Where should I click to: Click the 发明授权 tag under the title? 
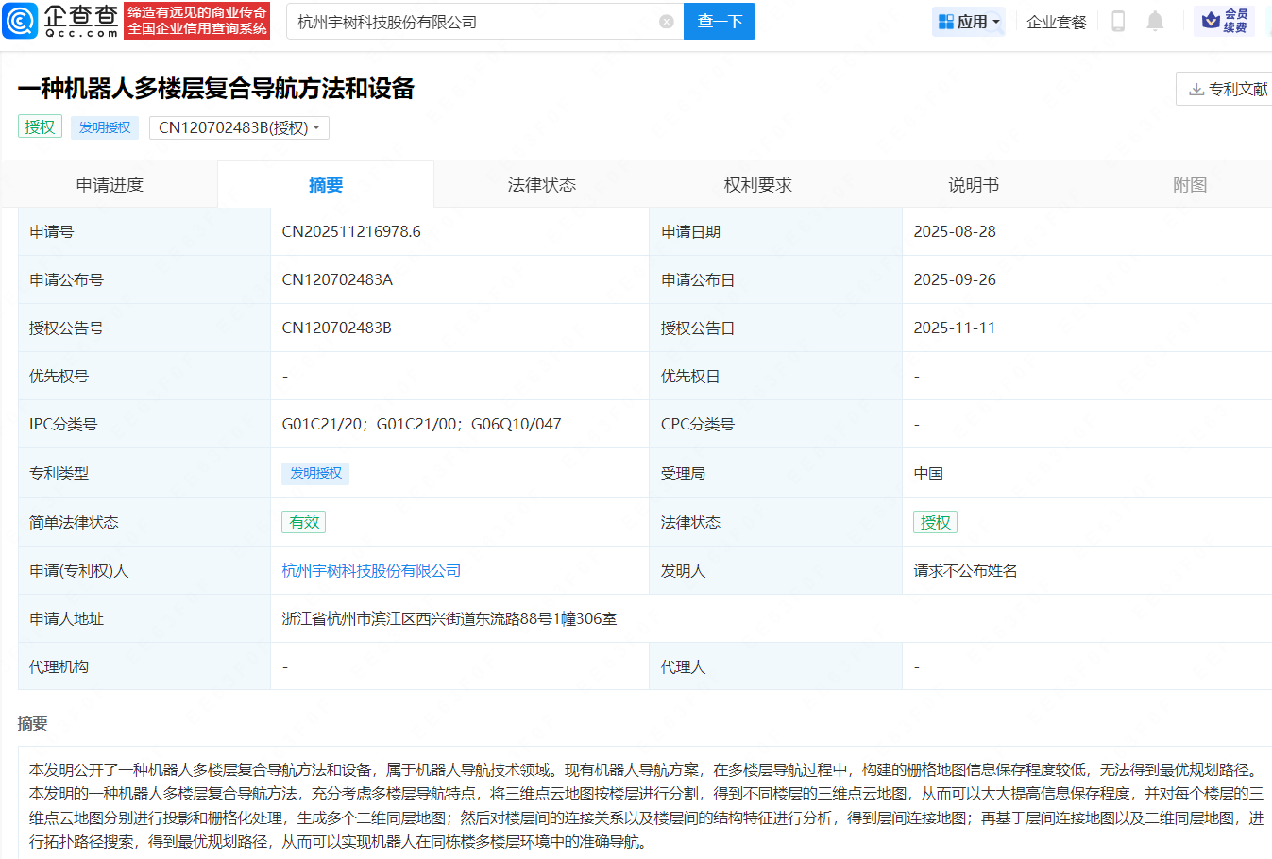point(105,128)
